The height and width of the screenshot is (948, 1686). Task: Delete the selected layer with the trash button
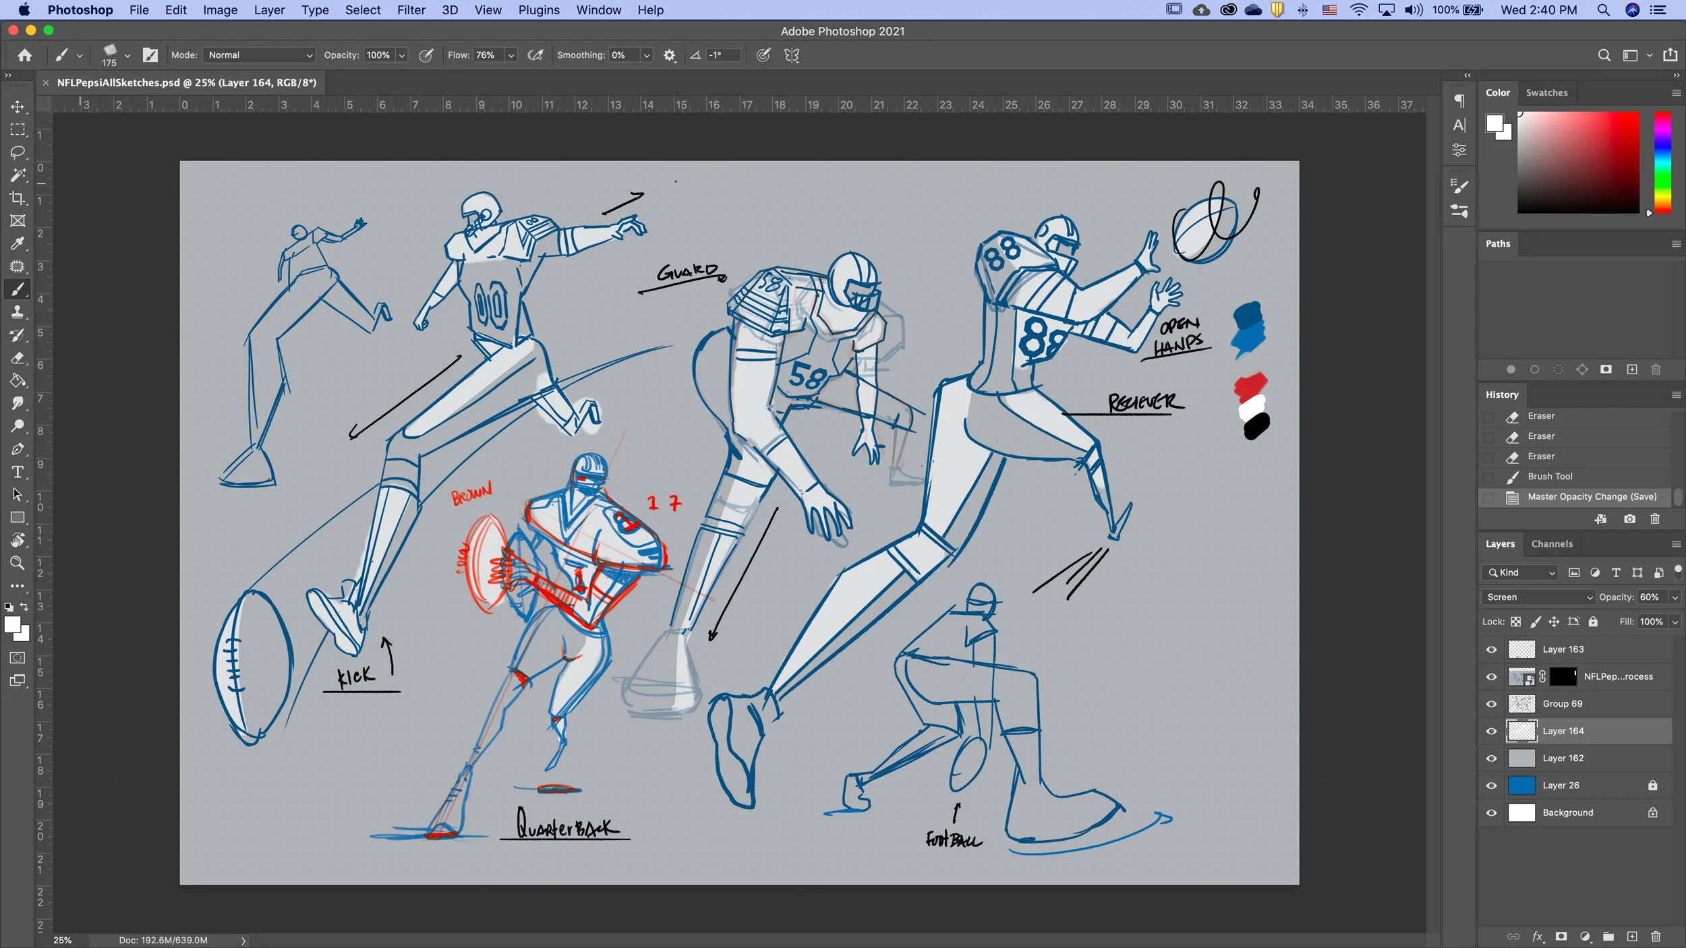tap(1656, 937)
